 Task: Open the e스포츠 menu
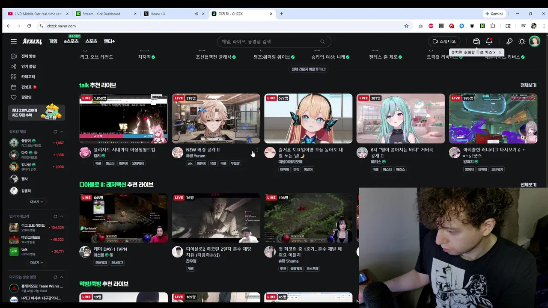click(x=71, y=41)
